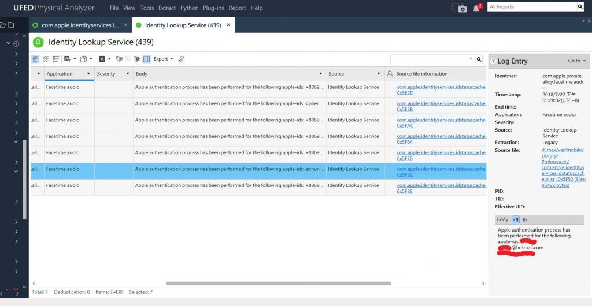
Task: Click the left sidebar vertical scrollbar thumb
Action: [x=24, y=180]
